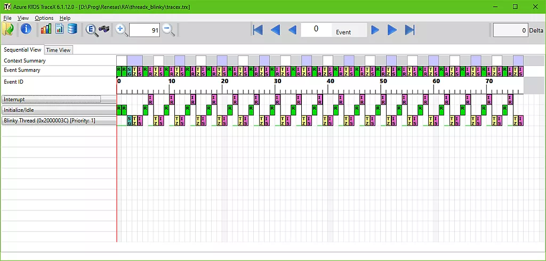Select SG event icon in Blinky Thread row
Image resolution: width=546 pixels, height=261 pixels.
point(130,121)
